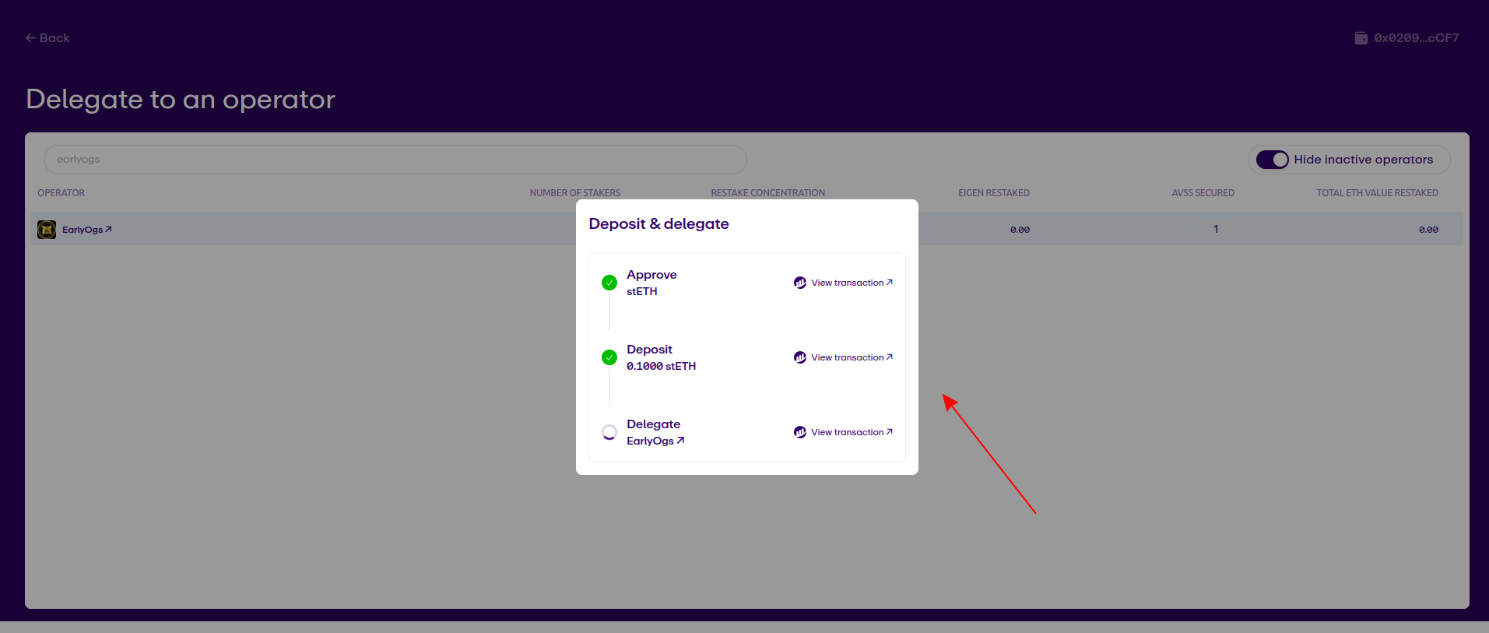Click EarlyOgs total ETH value restaked 0.00
This screenshot has width=1489, height=633.
pos(1428,230)
